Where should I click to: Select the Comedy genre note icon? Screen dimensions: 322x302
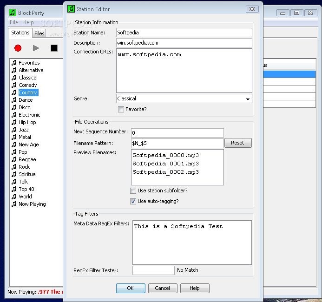[x=14, y=85]
